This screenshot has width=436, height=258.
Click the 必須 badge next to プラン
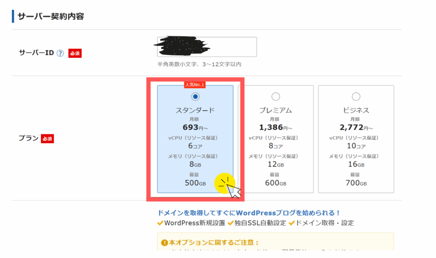(47, 139)
